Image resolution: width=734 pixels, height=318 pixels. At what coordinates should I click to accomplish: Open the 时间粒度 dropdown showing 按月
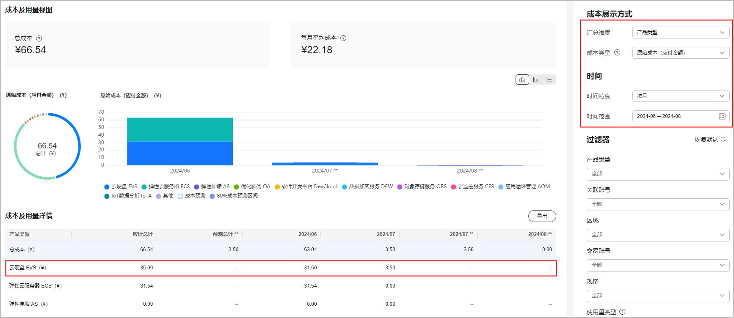pyautogui.click(x=681, y=96)
